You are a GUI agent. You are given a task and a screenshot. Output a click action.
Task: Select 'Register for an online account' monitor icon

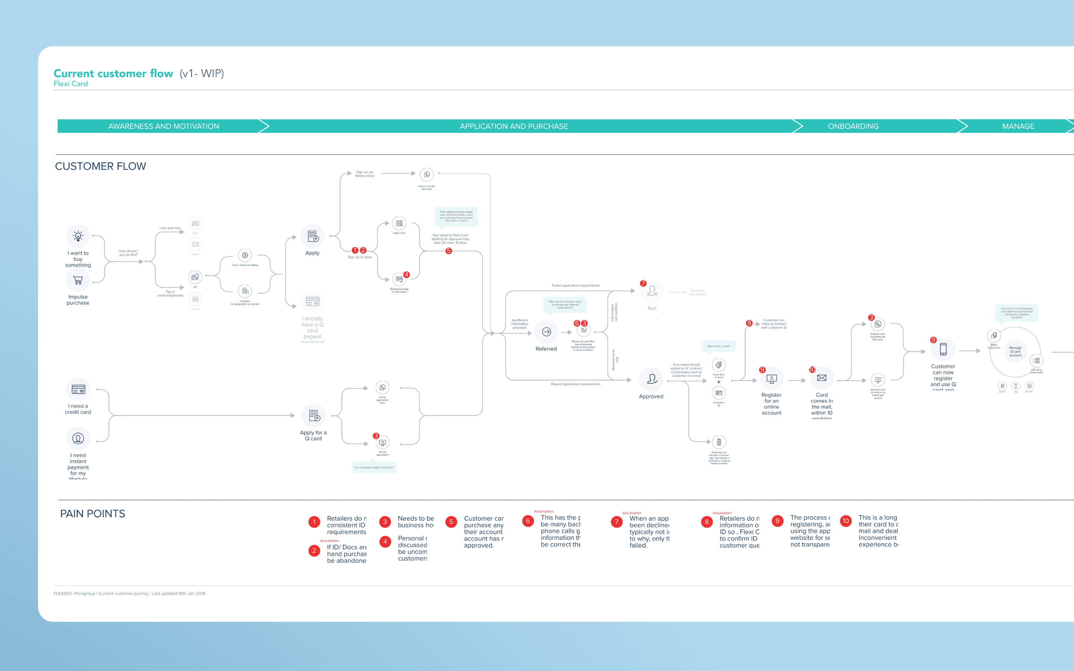772,378
